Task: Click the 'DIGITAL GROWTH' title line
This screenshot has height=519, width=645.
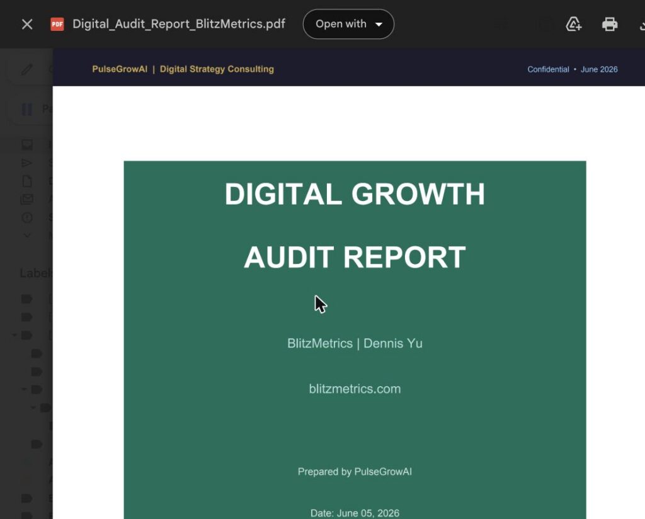Action: [355, 194]
